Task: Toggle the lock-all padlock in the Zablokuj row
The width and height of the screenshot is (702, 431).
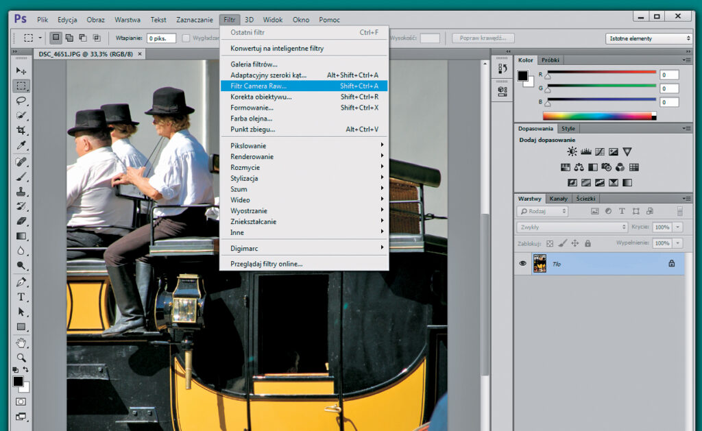Action: (x=588, y=243)
